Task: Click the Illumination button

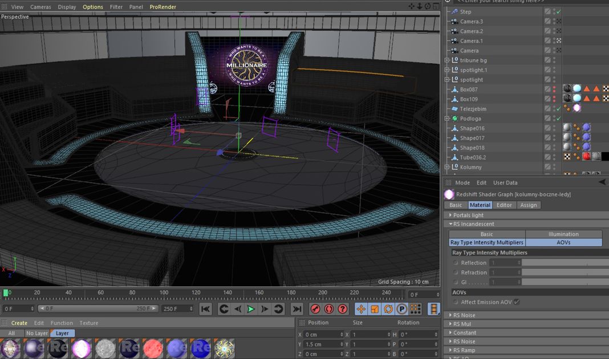Action: tap(563, 234)
